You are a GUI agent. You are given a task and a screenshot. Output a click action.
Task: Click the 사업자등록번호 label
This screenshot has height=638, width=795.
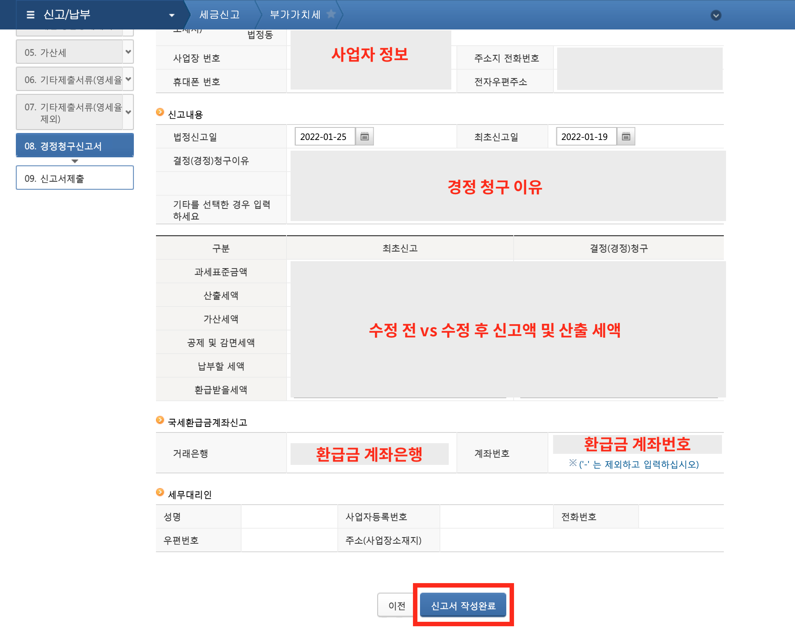point(376,517)
